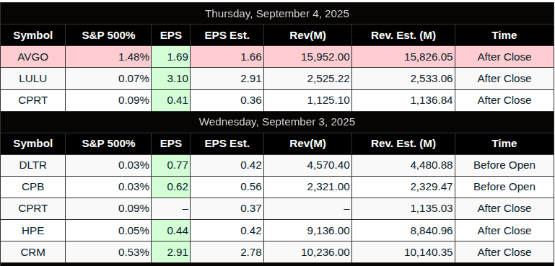Select DLTR's green EPS cell showing 0.77
Viewport: 555px width, 266px height.
coord(170,165)
